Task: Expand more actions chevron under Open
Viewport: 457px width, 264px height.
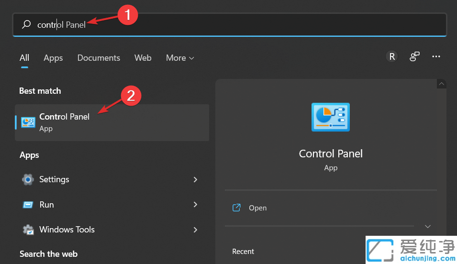Action: (428, 226)
